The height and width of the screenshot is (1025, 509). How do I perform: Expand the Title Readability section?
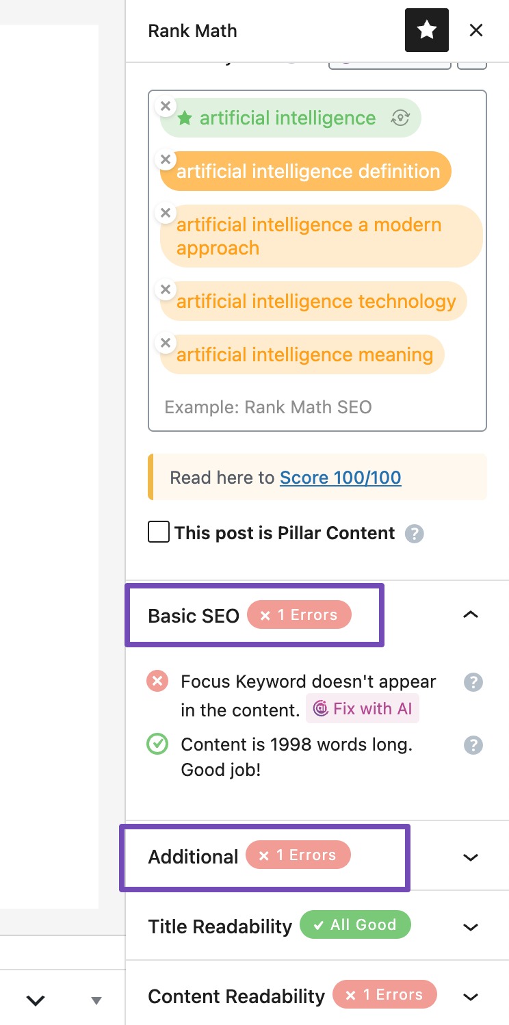470,927
